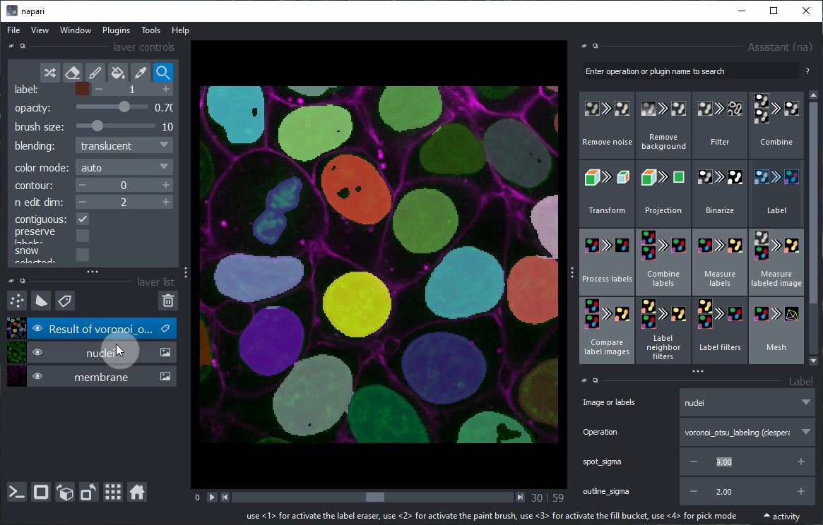Reset view with home icon
The width and height of the screenshot is (823, 525).
point(137,492)
